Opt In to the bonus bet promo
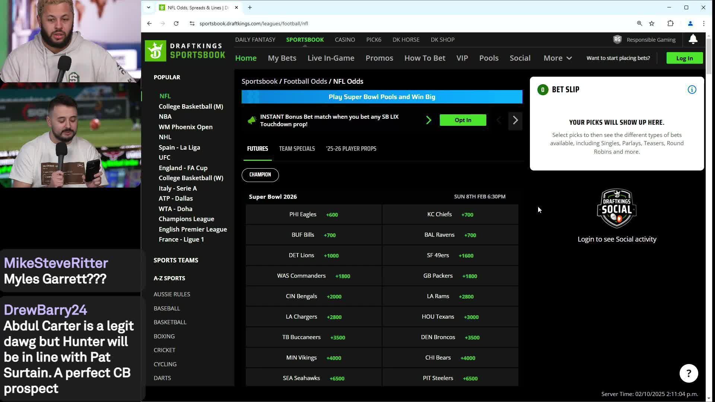 tap(463, 120)
